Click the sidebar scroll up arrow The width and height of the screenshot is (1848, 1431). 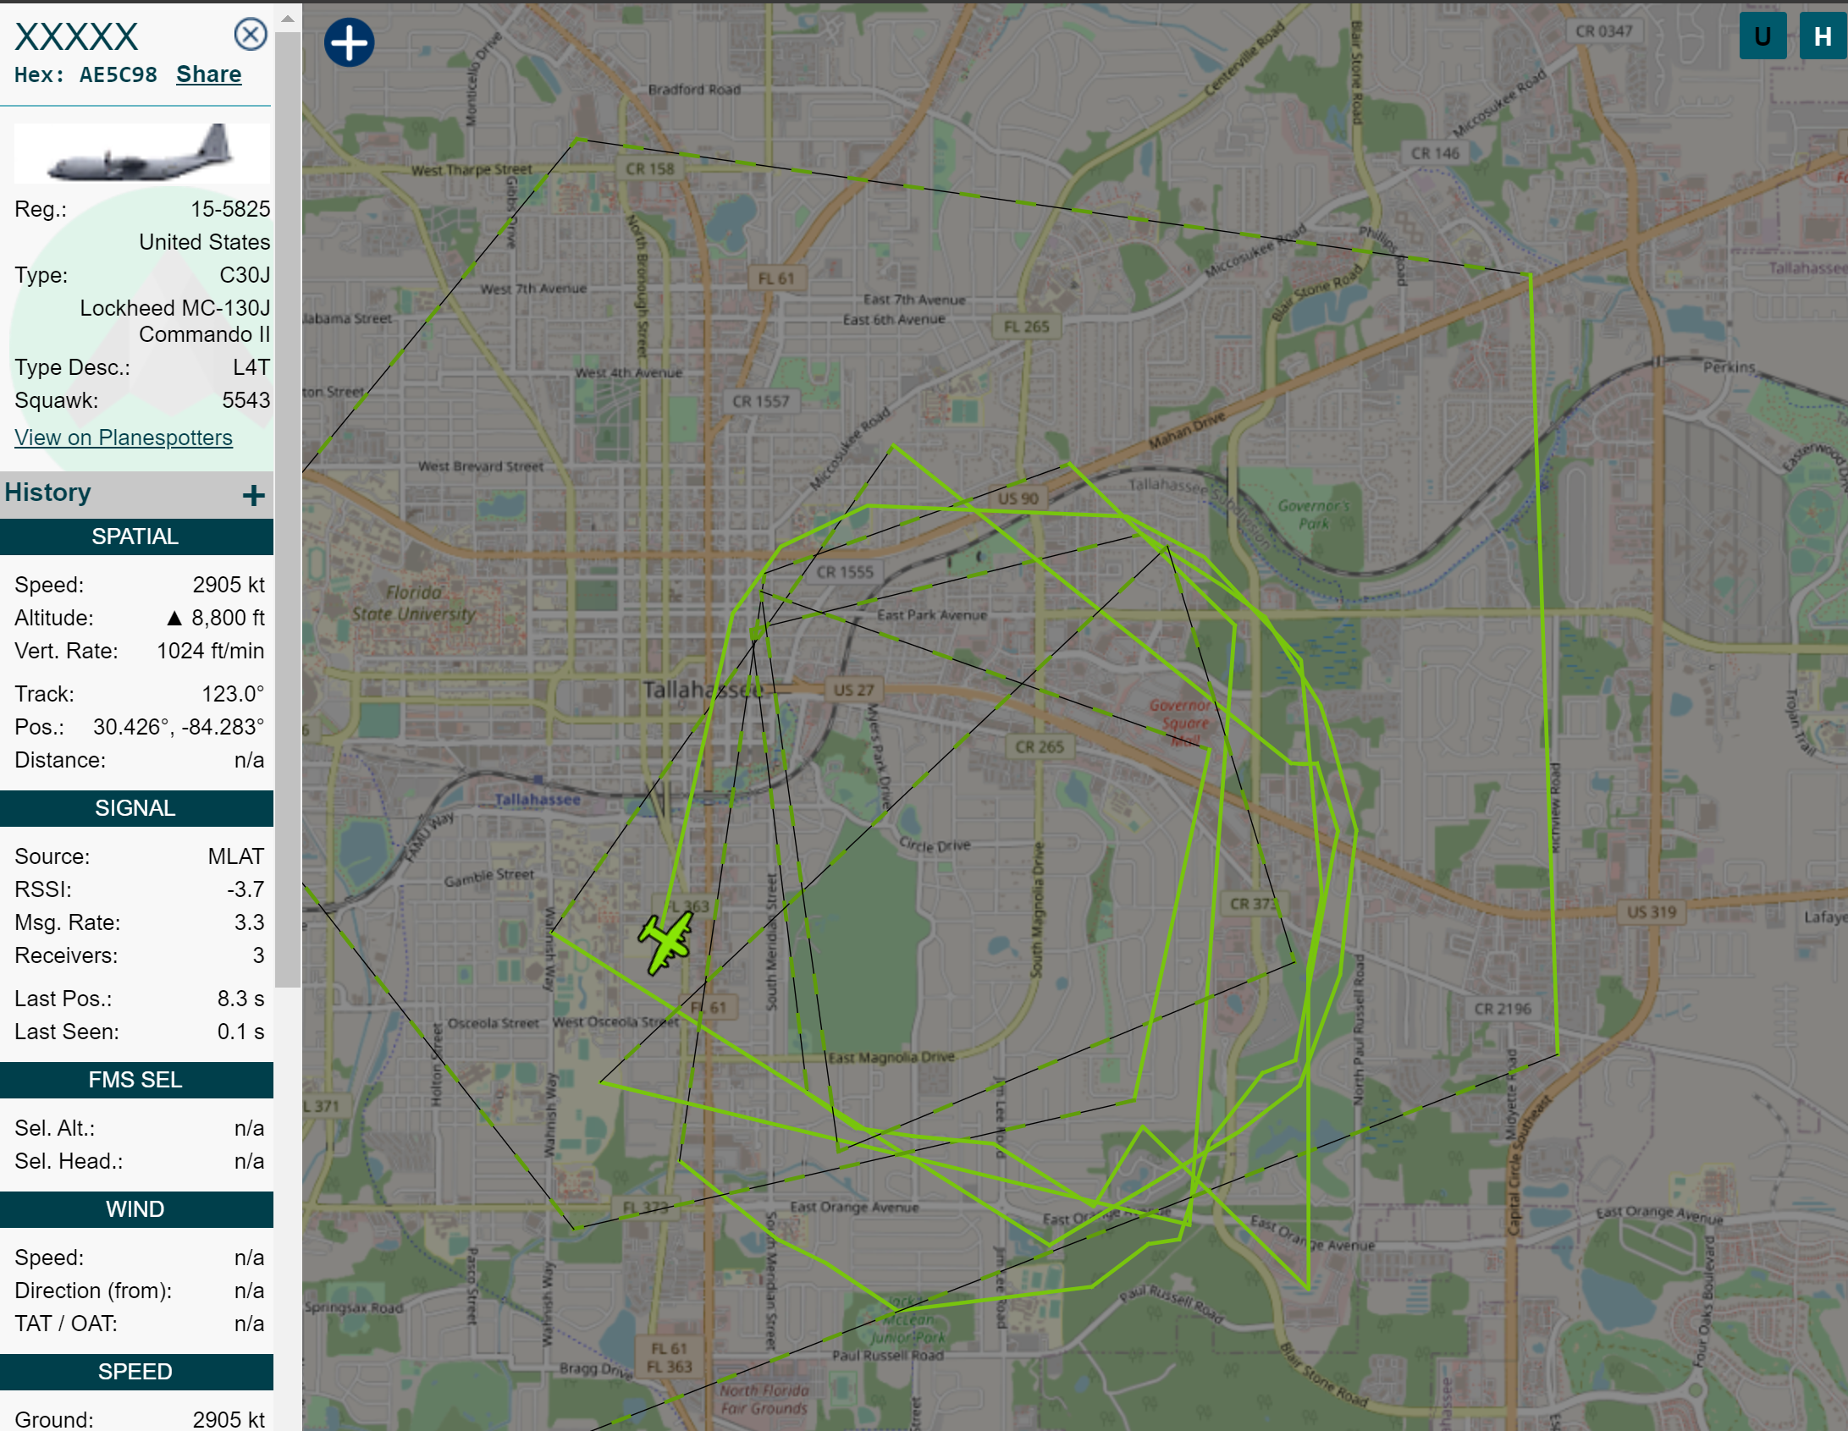288,18
